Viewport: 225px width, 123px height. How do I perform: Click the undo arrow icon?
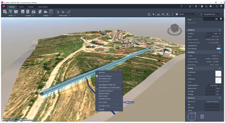181,6
